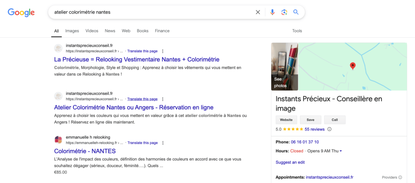The width and height of the screenshot is (415, 183).
Task: Click info icon next to Providers
Action: tap(400, 177)
